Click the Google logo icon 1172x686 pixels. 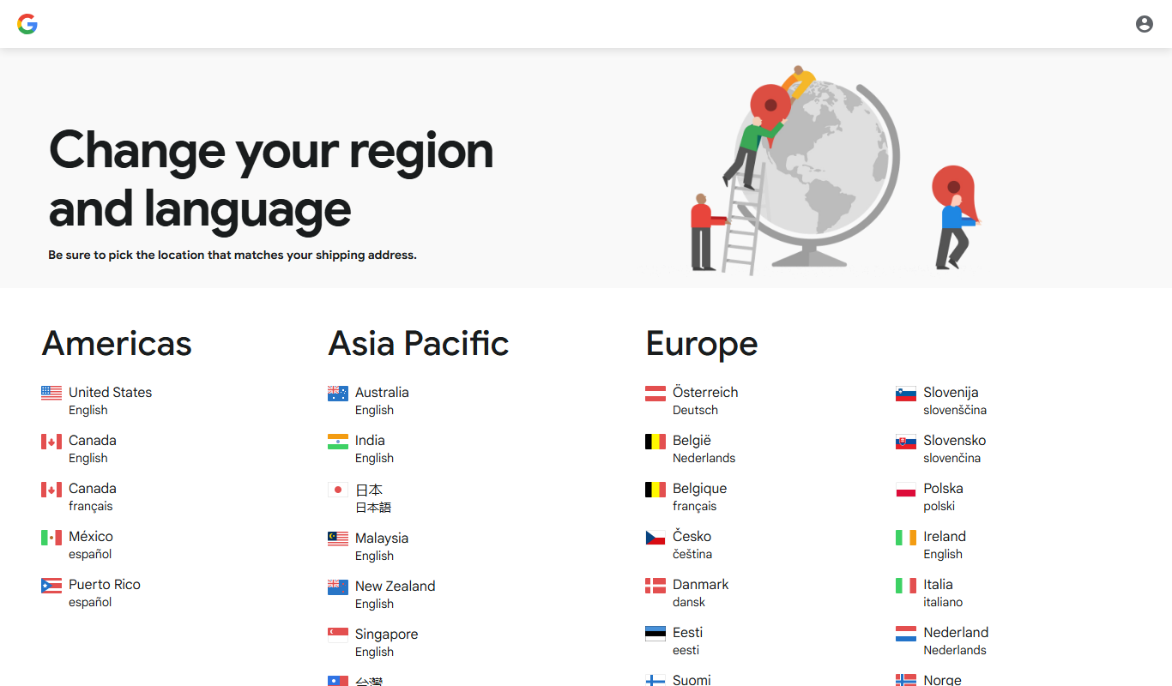point(27,24)
